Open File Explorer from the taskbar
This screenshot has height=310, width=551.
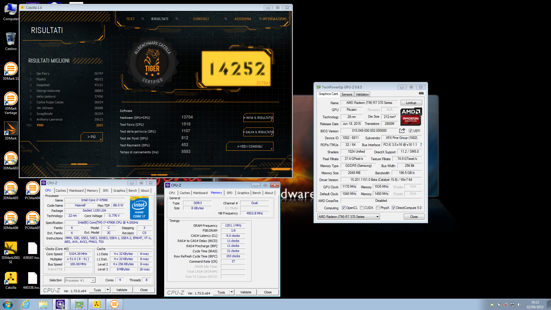click(x=43, y=304)
